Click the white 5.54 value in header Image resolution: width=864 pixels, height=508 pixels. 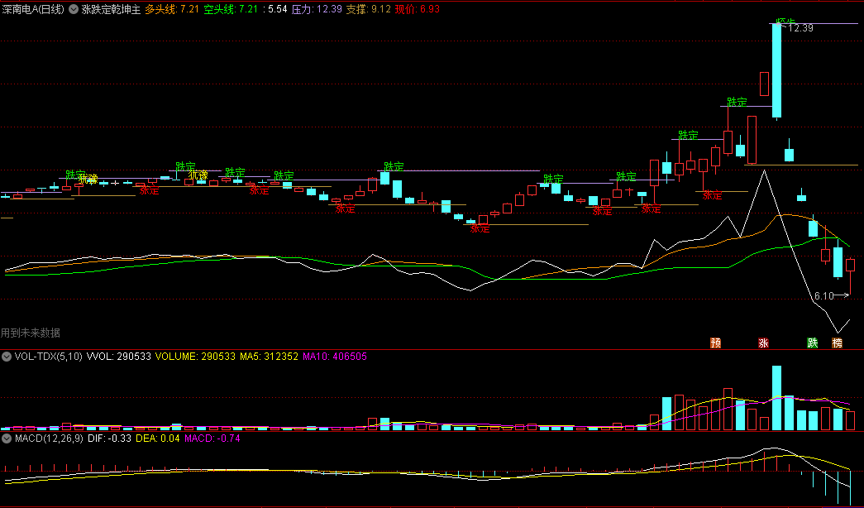pyautogui.click(x=277, y=9)
